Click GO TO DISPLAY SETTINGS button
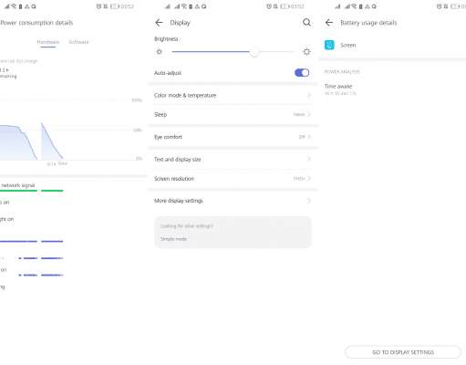This screenshot has height=365, width=466. 403,352
